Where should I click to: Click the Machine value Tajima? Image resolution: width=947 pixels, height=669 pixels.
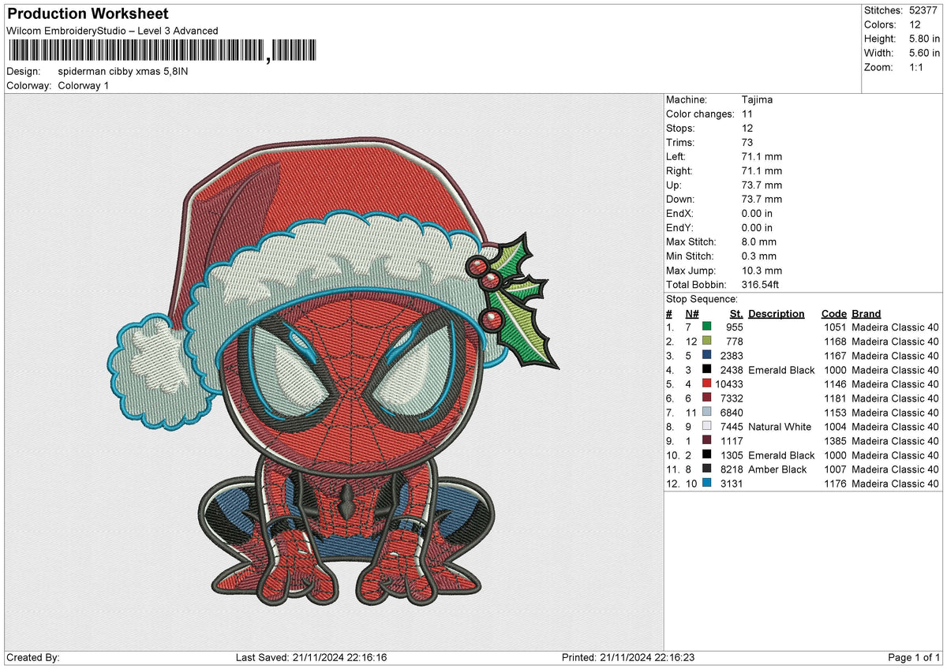(757, 99)
